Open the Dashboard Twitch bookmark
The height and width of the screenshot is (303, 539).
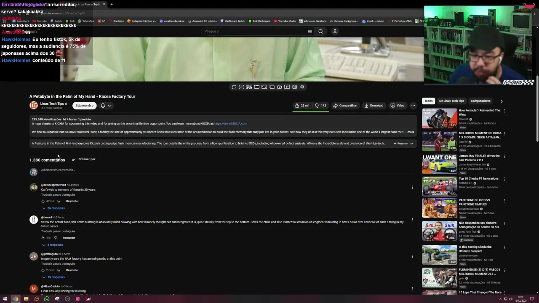pos(232,21)
